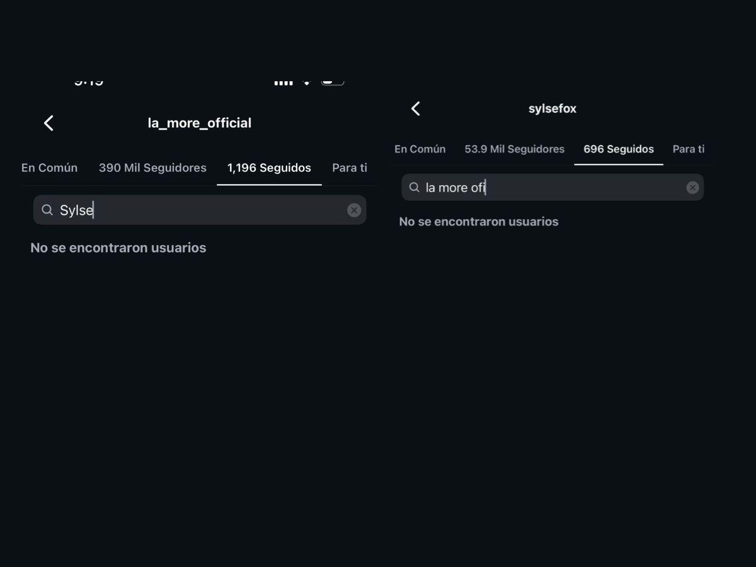
Task: Go back from the sylsefox list
Action: [x=416, y=108]
